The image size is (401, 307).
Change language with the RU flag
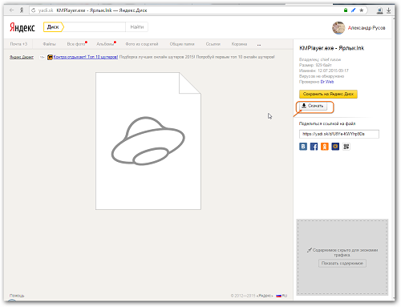pyautogui.click(x=282, y=296)
